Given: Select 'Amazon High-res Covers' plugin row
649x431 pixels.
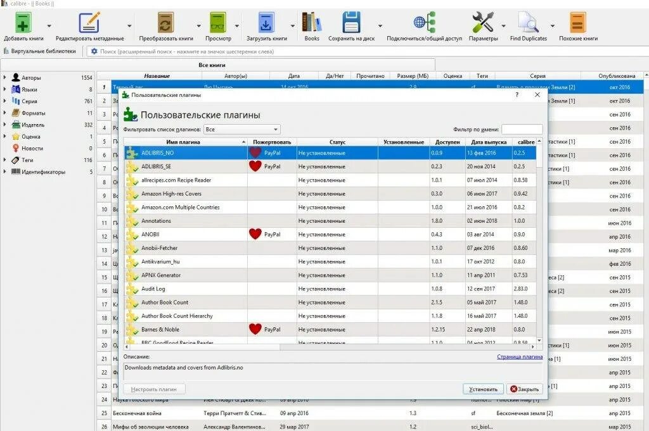Looking at the screenshot, I should (x=330, y=194).
